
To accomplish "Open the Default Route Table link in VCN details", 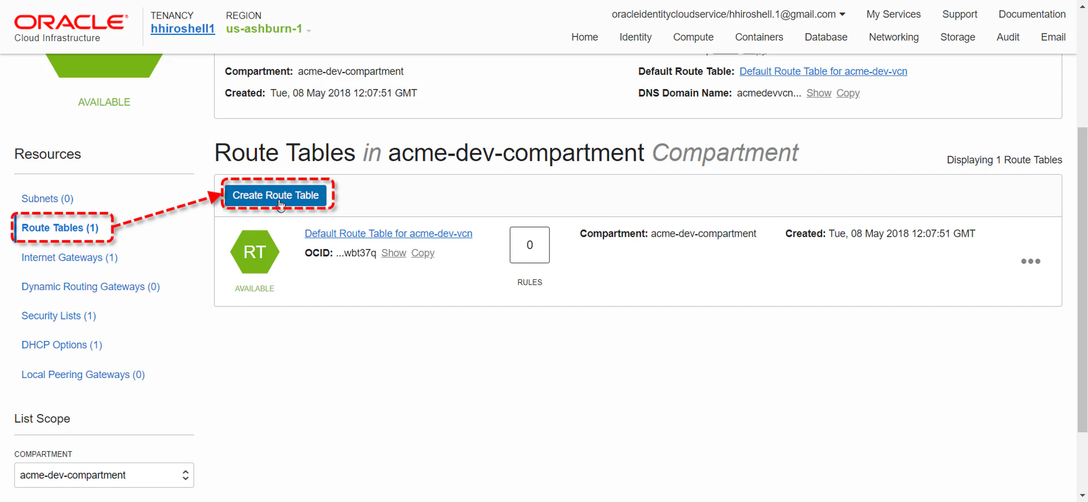I will click(823, 72).
